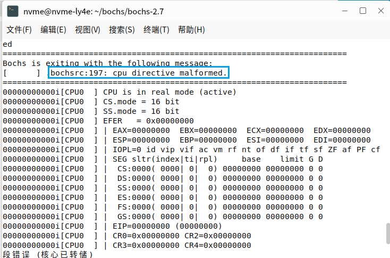Click the EIP=00000000 line
Viewport: 390px width, 258px height.
(x=167, y=226)
